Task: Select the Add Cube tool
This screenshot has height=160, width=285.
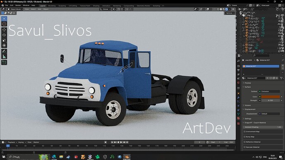Action: pyautogui.click(x=4, y=63)
